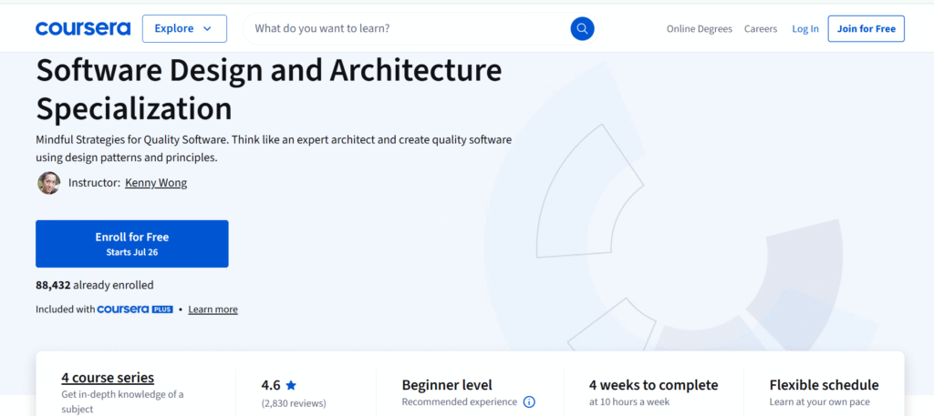The width and height of the screenshot is (934, 416).
Task: Click the 'Learn at your own pace' text
Action: [x=819, y=402]
